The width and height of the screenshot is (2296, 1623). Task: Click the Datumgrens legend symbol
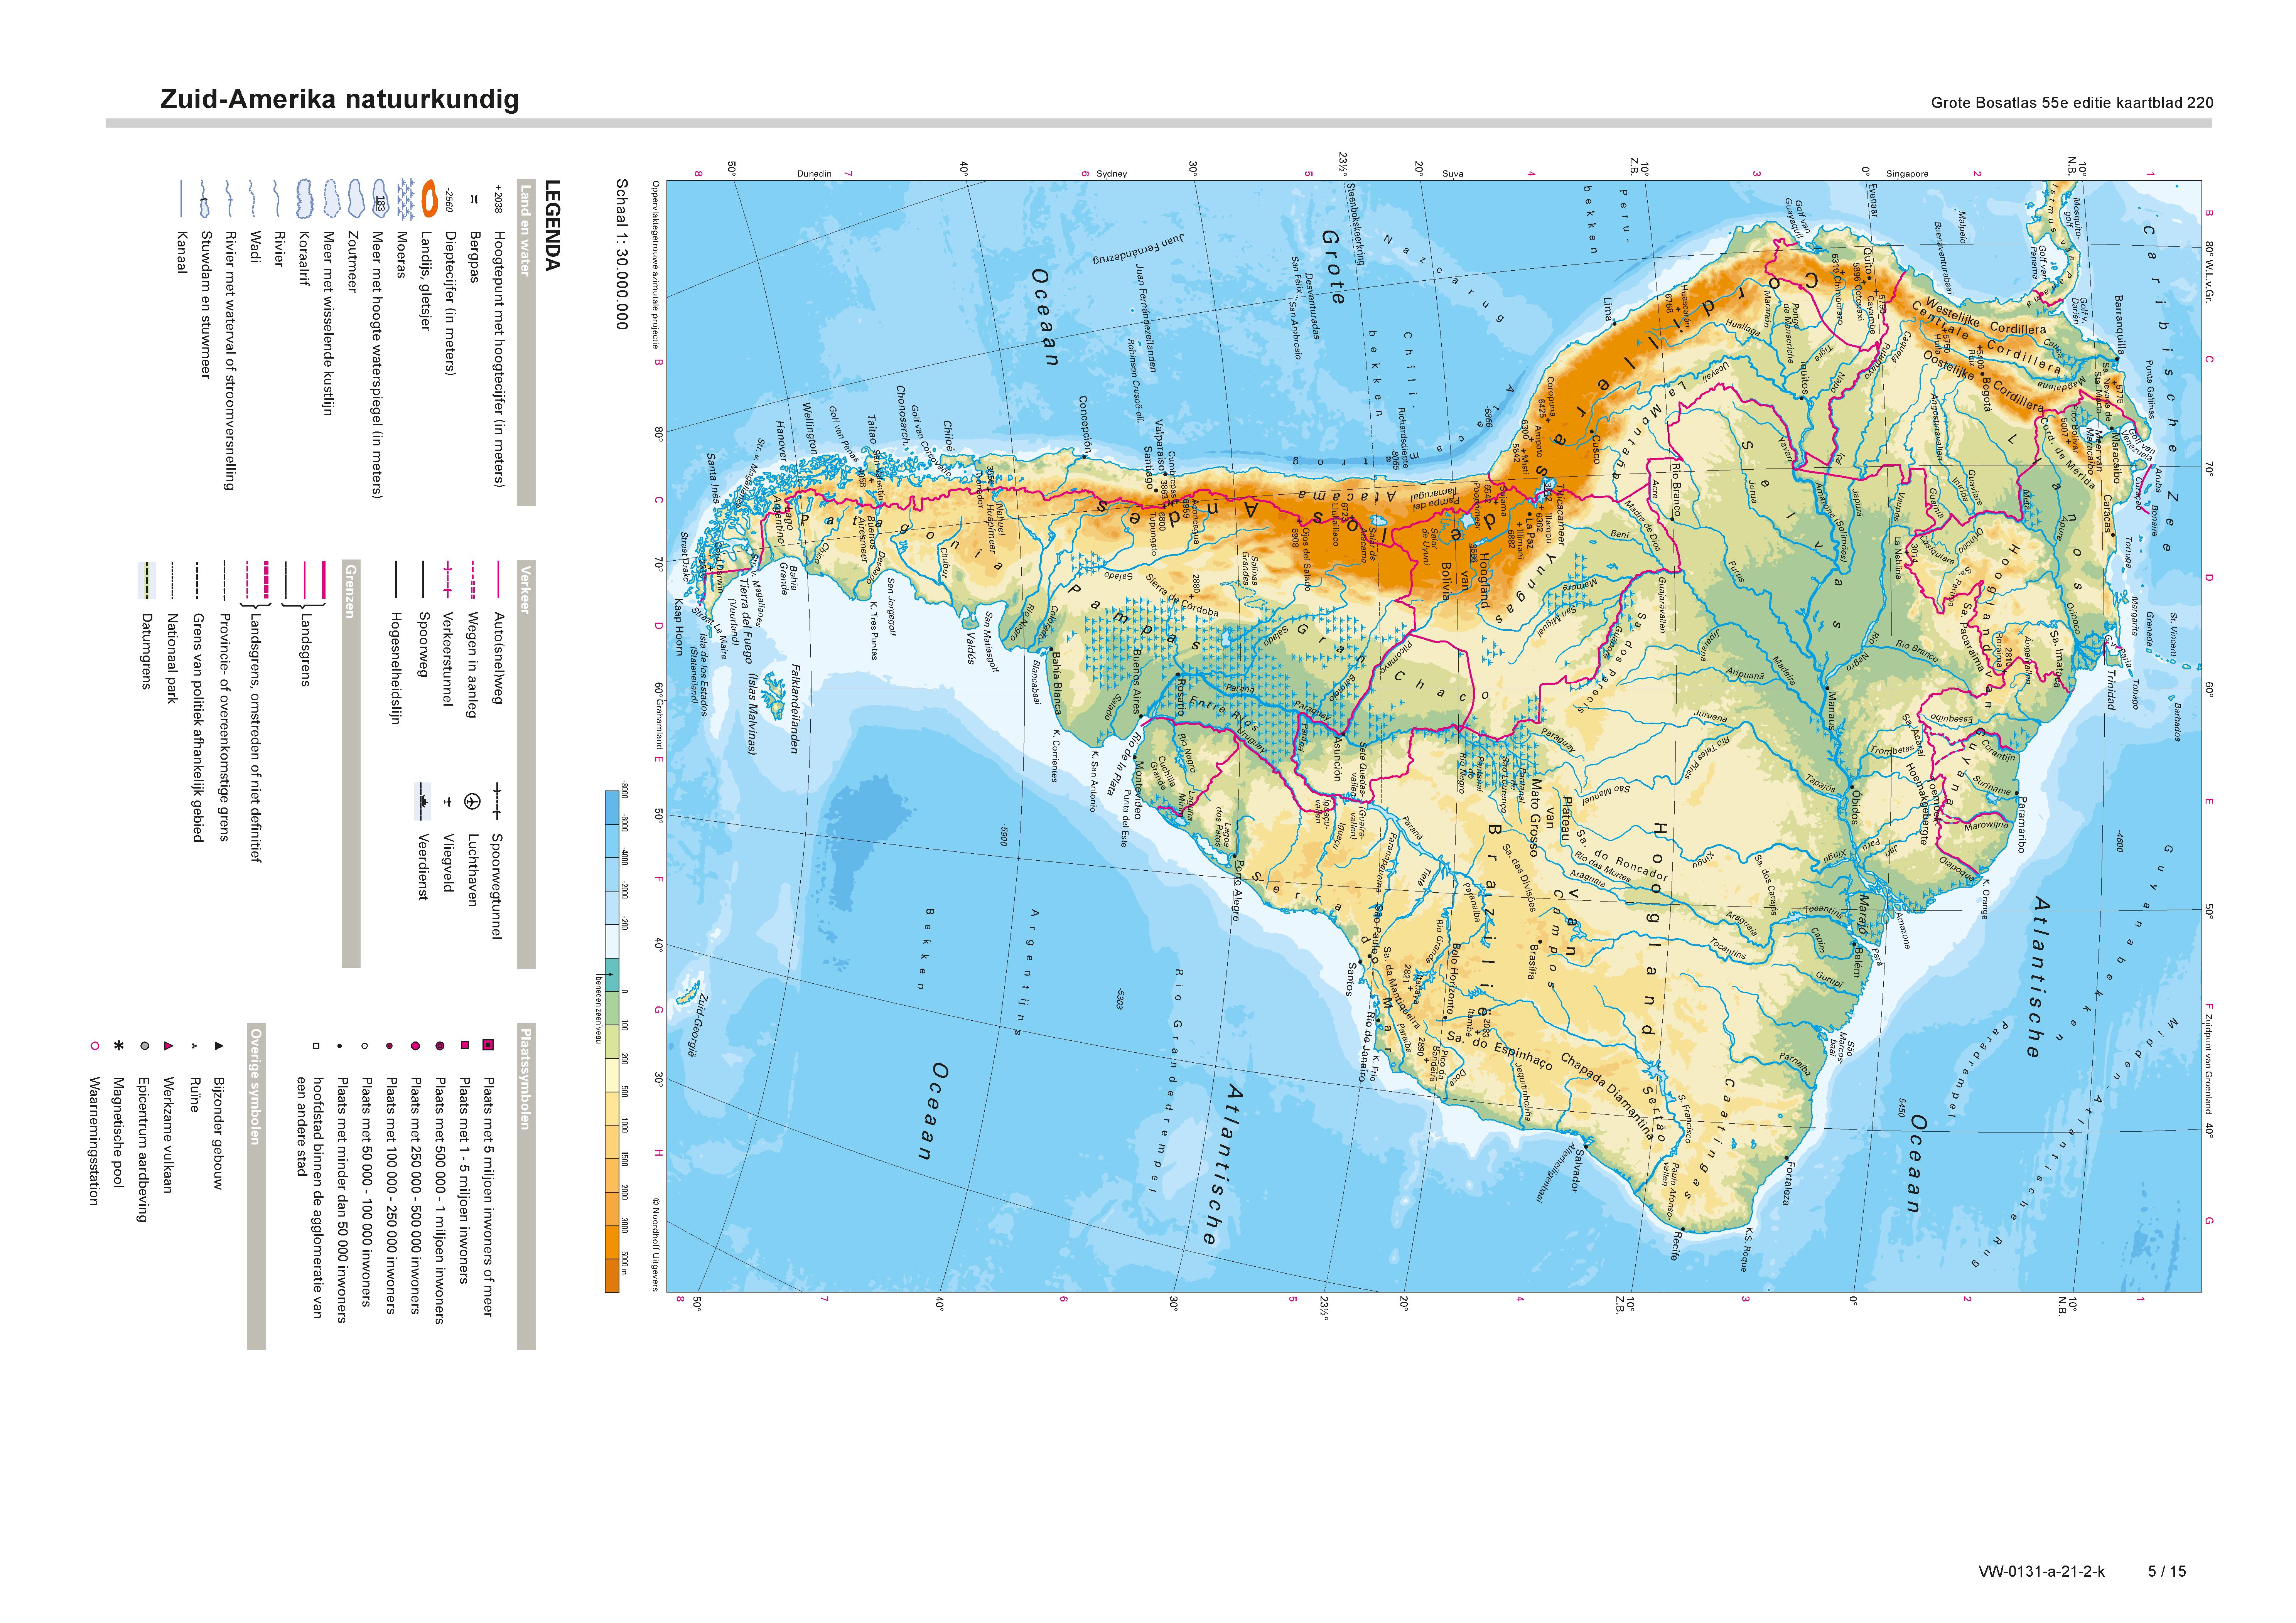(x=146, y=581)
